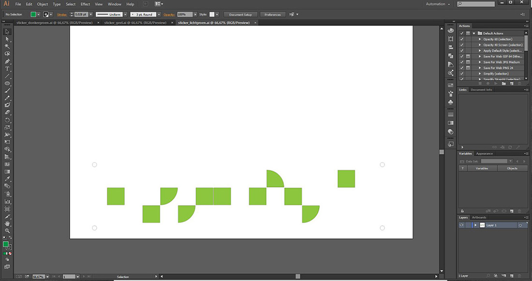532x281 pixels.
Task: Choose the Ellipse shape tool
Action: 7,83
